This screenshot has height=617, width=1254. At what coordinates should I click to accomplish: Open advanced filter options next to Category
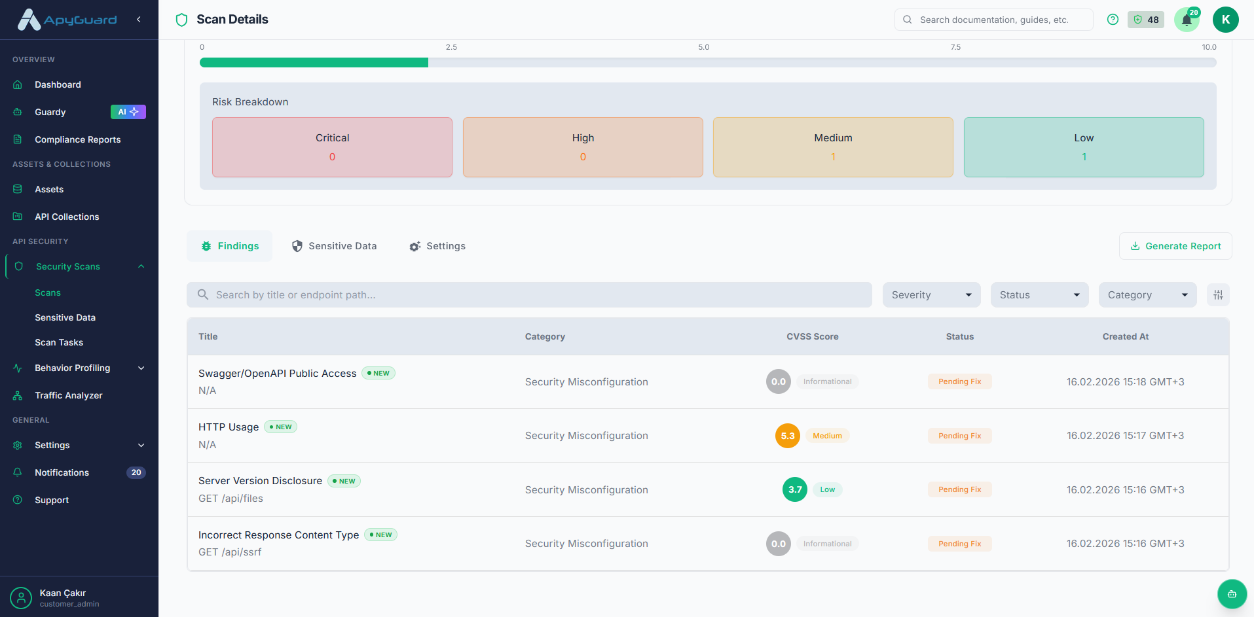coord(1217,294)
